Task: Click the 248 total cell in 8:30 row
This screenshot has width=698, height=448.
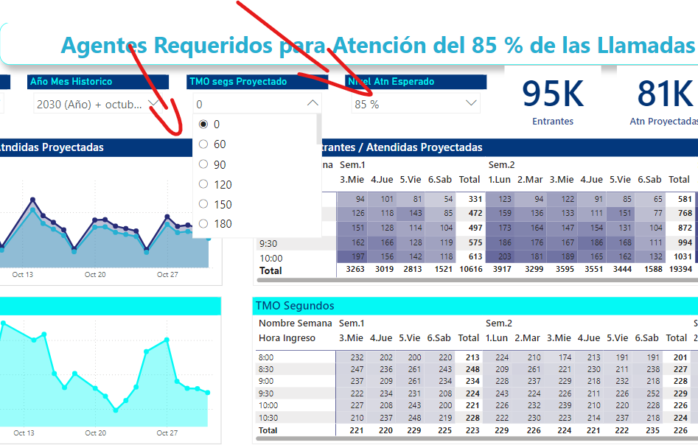Action: point(472,369)
